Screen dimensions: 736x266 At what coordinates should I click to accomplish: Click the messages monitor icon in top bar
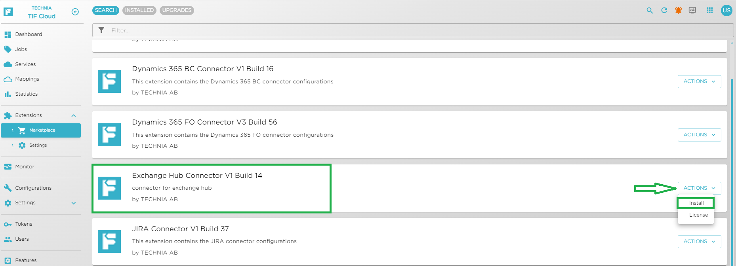692,11
